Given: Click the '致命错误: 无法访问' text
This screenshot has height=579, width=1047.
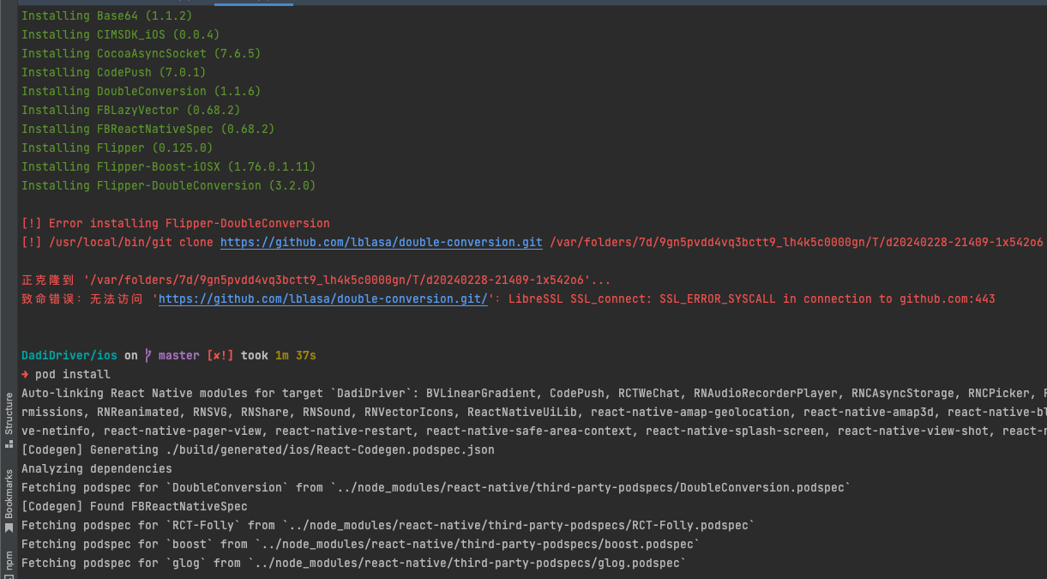Looking at the screenshot, I should (x=83, y=299).
